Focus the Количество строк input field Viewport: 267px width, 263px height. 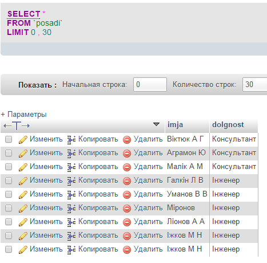coord(255,84)
